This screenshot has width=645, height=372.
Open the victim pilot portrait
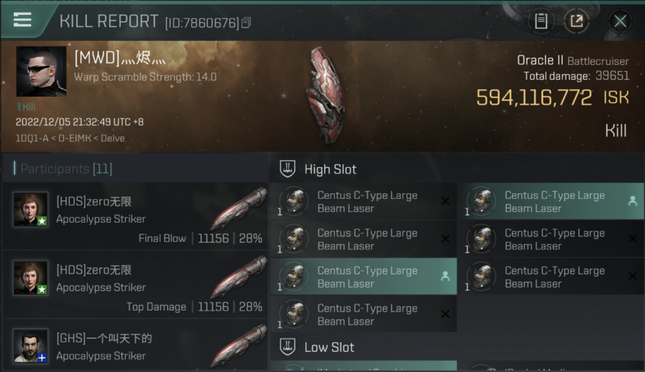coord(41,71)
